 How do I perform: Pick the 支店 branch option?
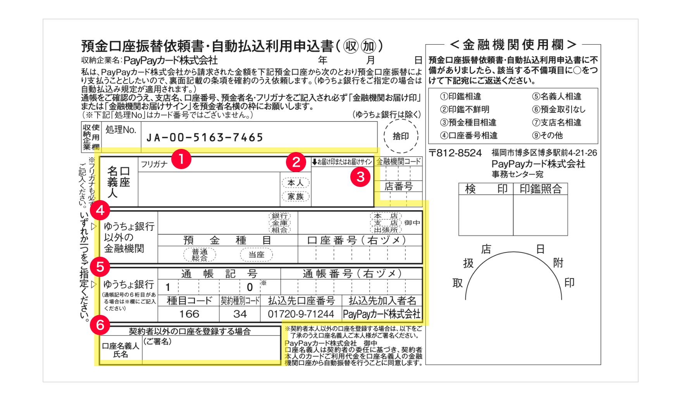pyautogui.click(x=386, y=223)
